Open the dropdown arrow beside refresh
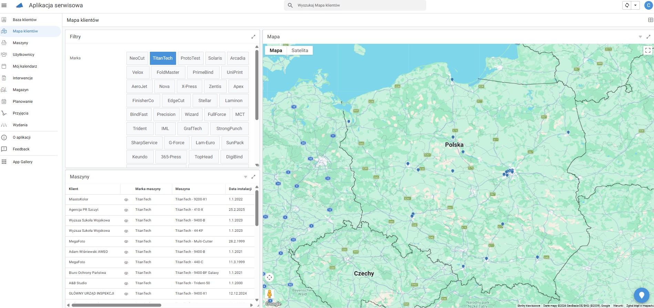 pyautogui.click(x=635, y=5)
